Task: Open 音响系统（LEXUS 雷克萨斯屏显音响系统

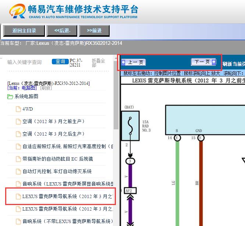Action: (68, 184)
